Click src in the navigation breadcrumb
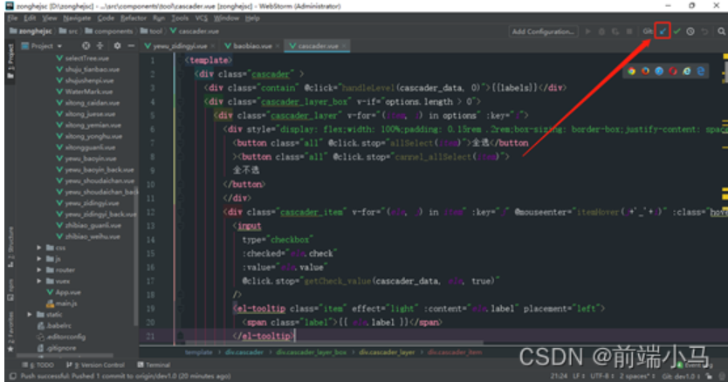The image size is (728, 382). (69, 31)
